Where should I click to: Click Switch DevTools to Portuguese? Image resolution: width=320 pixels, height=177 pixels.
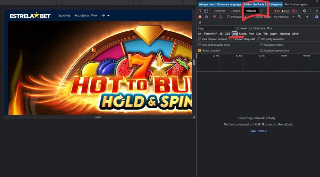point(263,4)
